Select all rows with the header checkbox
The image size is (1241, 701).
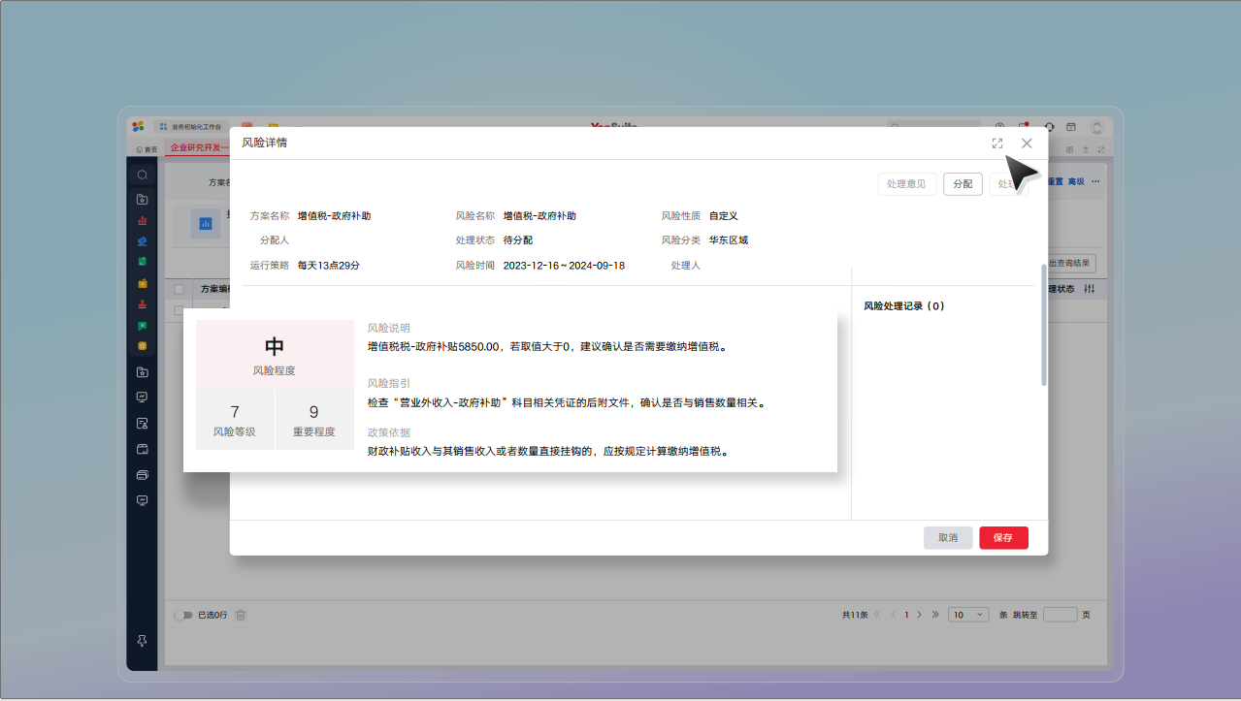click(180, 288)
